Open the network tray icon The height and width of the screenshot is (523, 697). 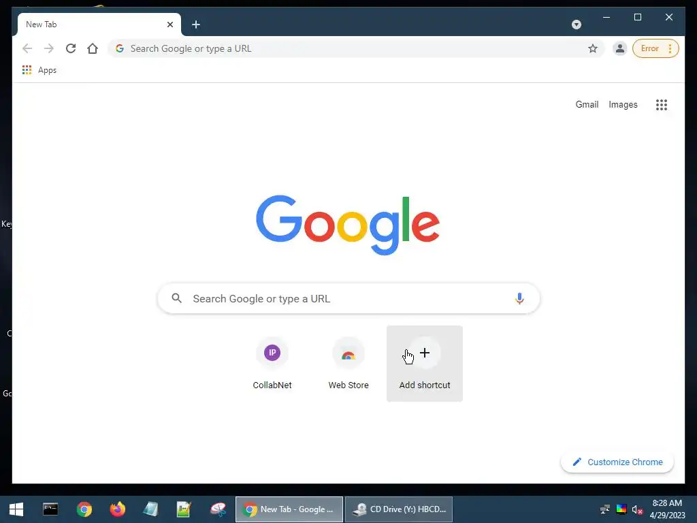604,509
